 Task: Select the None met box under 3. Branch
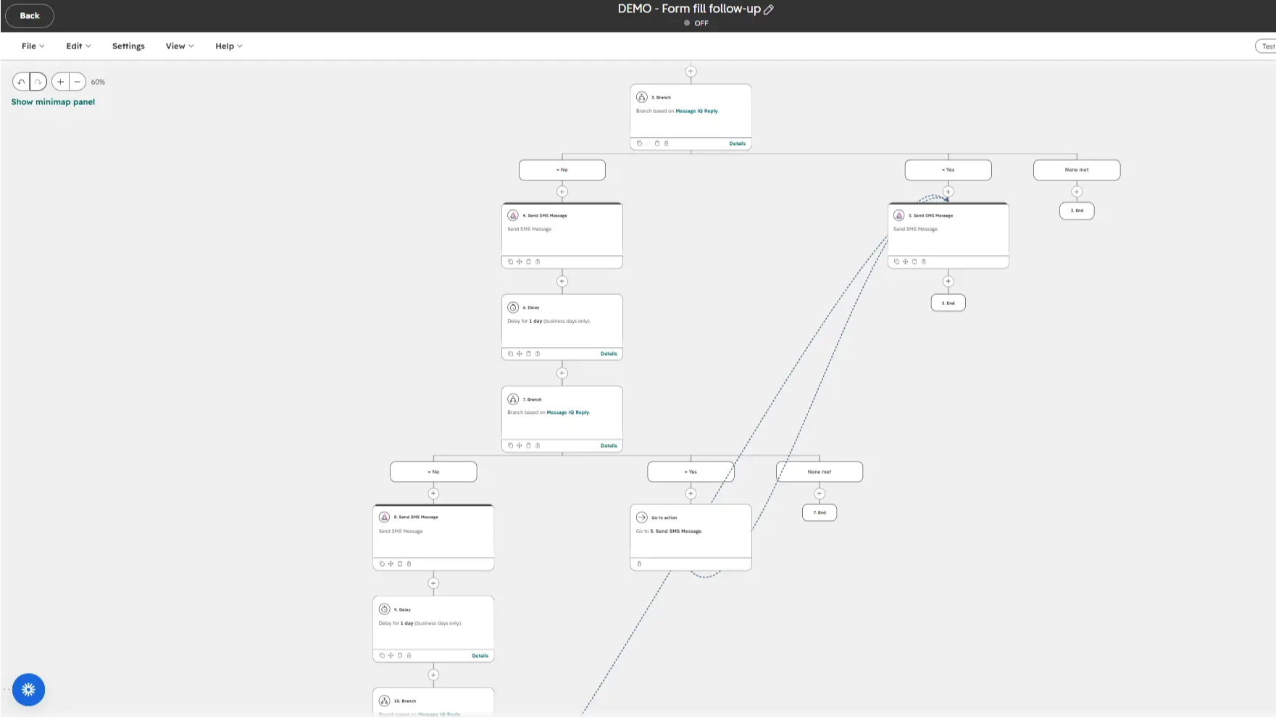coord(1077,170)
